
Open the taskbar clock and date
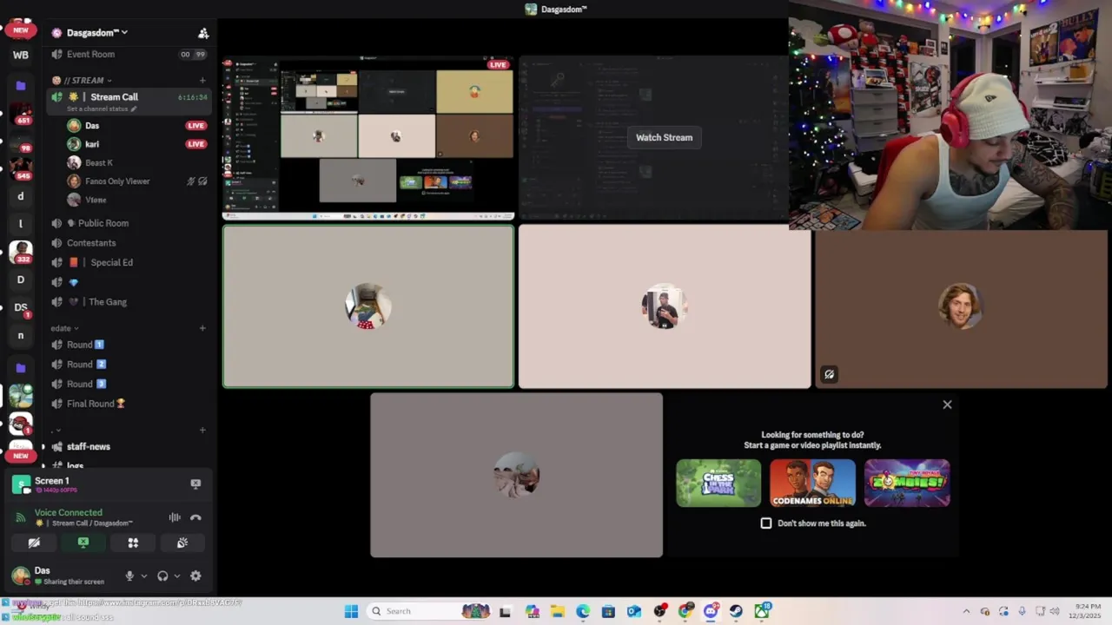(1083, 611)
